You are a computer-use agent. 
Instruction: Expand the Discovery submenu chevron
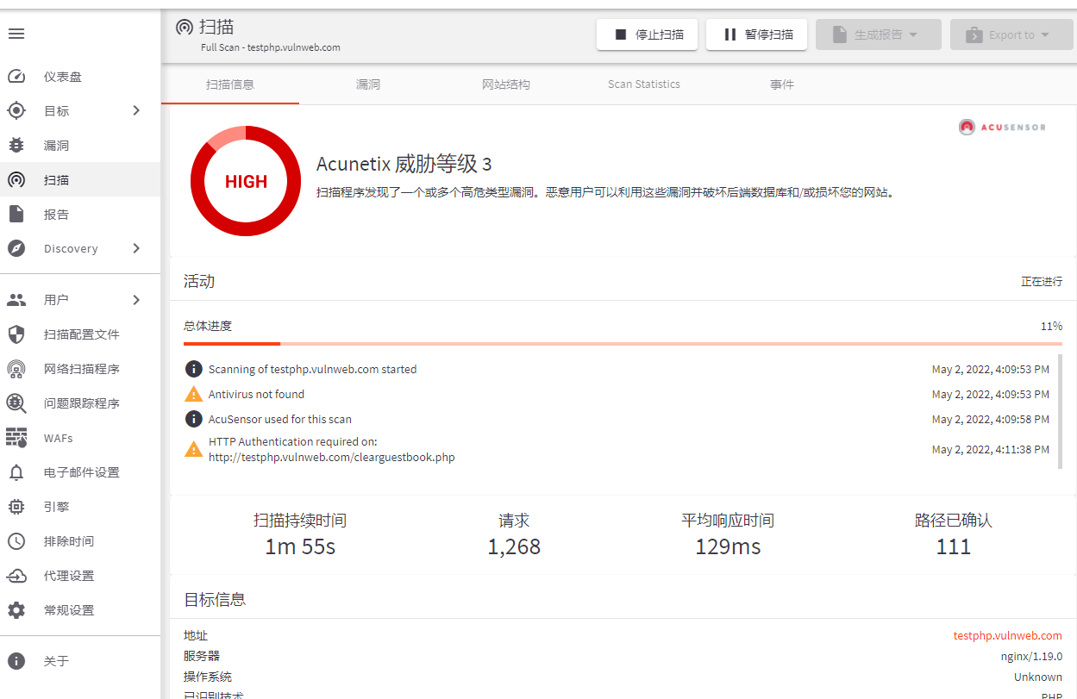136,248
